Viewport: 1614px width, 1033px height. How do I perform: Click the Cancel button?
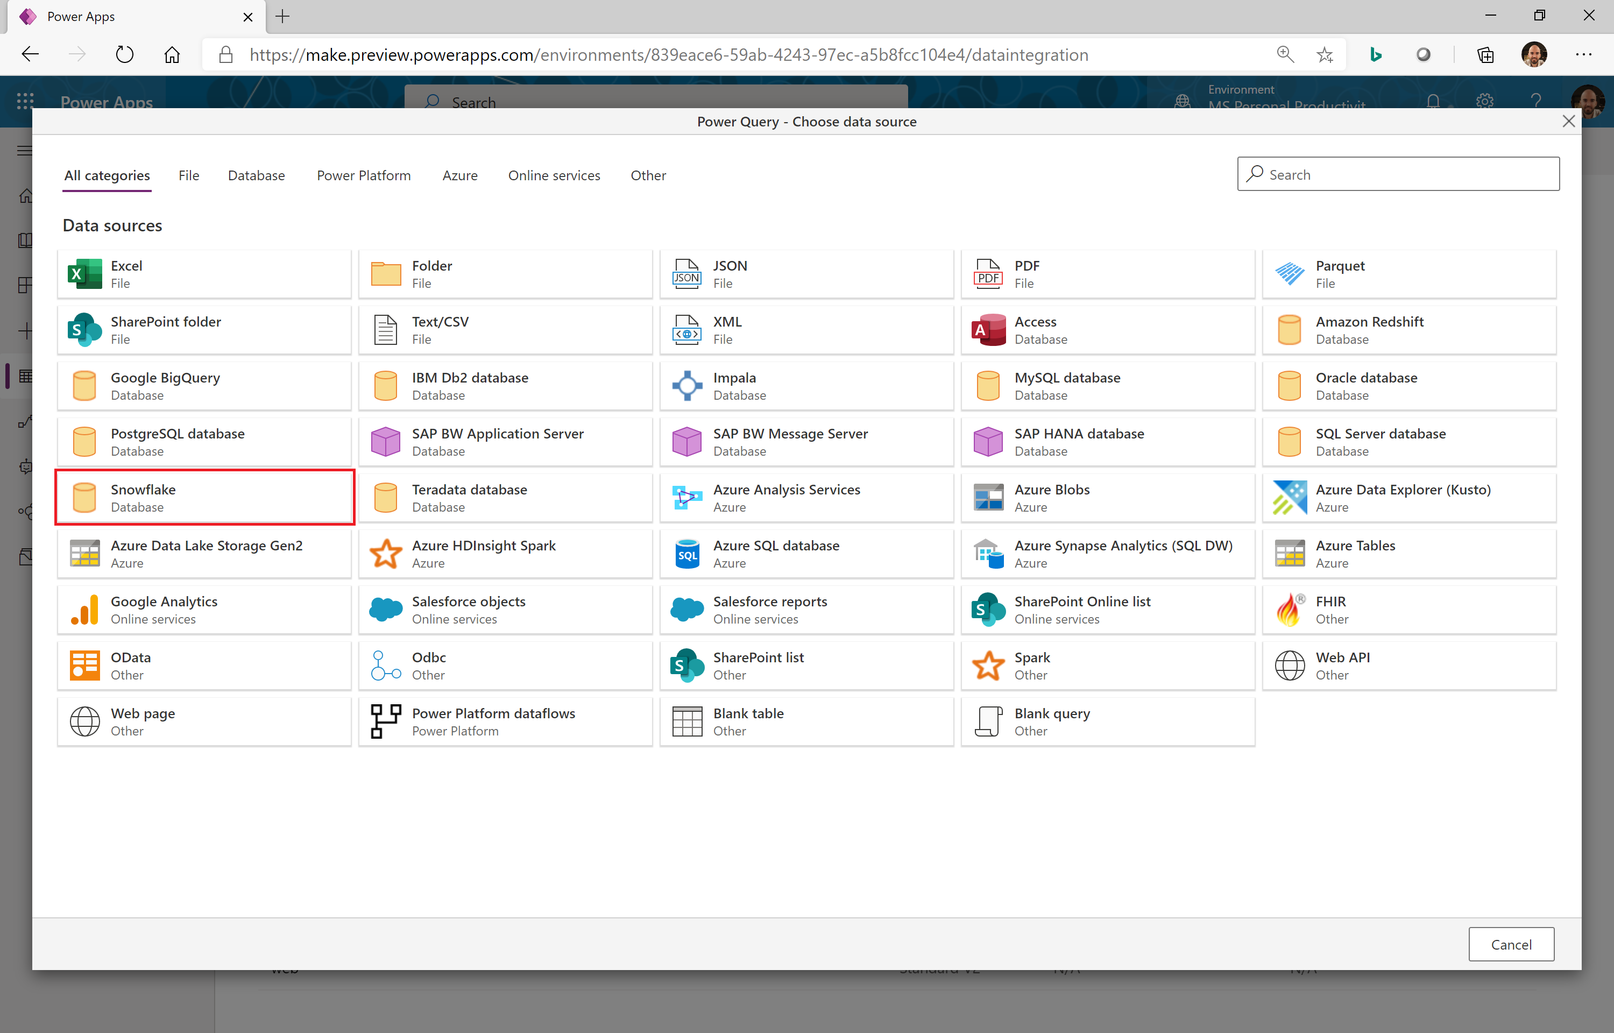pyautogui.click(x=1511, y=944)
